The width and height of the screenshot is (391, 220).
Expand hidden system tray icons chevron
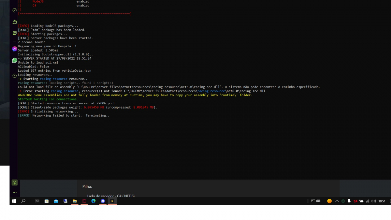pos(337,201)
